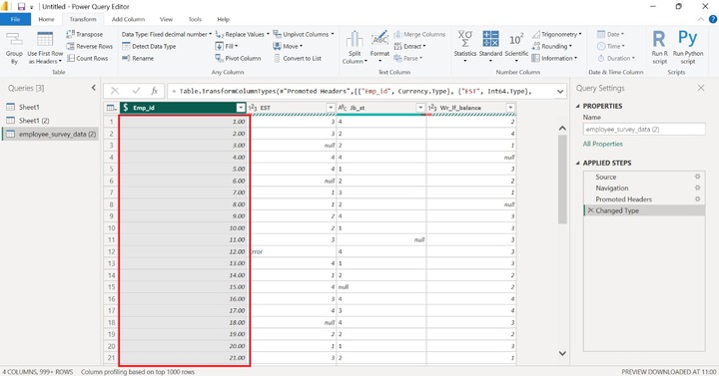
Task: Open the File tab
Action: (x=15, y=19)
